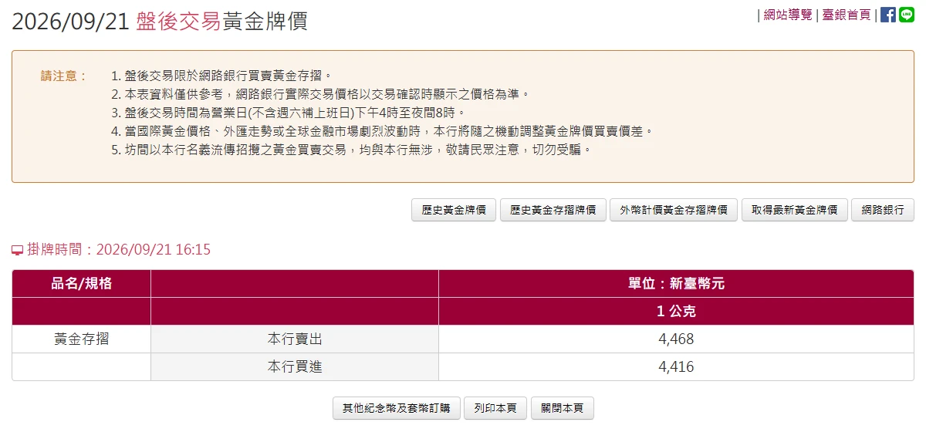The width and height of the screenshot is (926, 432).
Task: Open the 臺銀首頁 link
Action: tap(846, 15)
